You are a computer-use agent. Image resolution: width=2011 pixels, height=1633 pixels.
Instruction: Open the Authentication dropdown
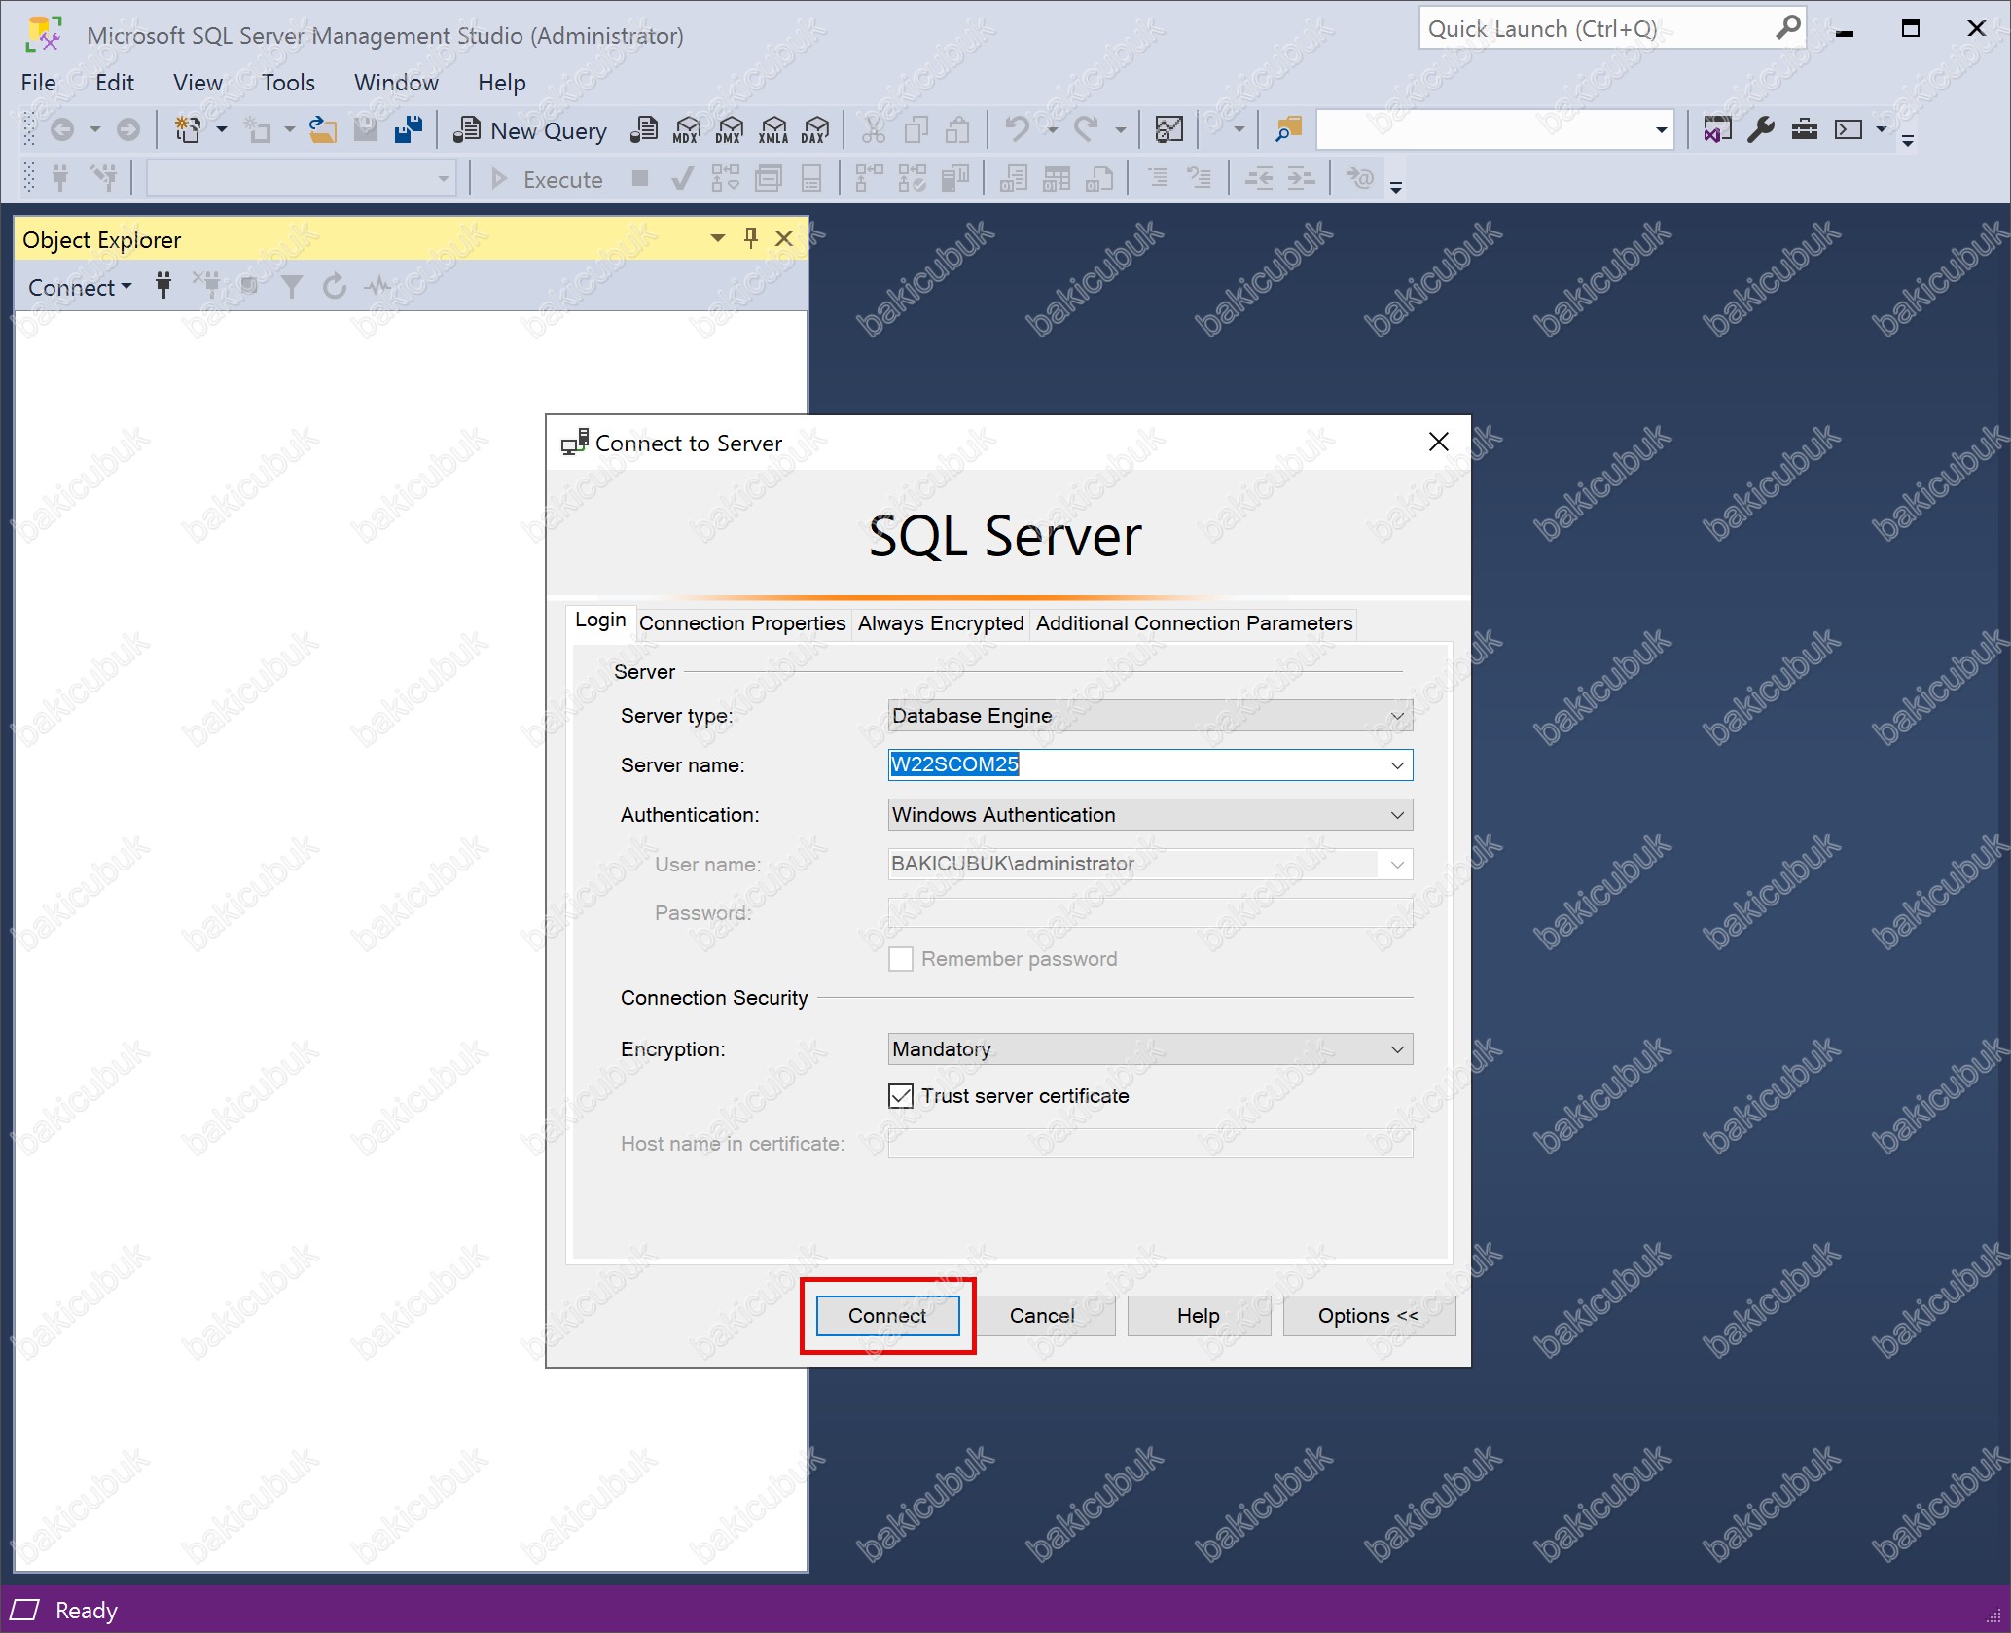click(1150, 815)
